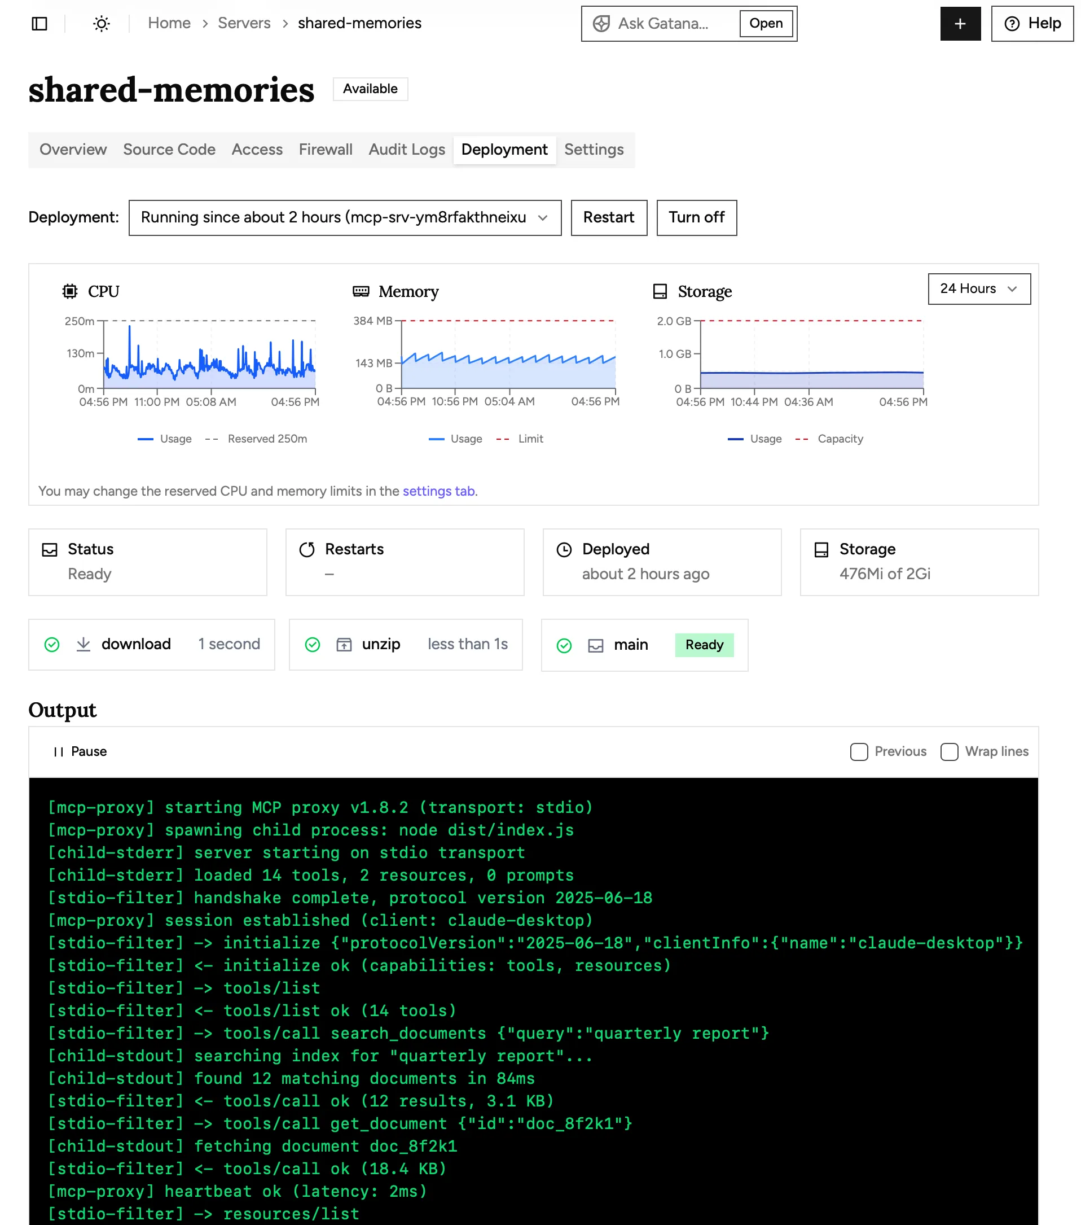Viewport: 1081px width, 1225px height.
Task: Open the Deployment selector dropdown
Action: point(345,217)
